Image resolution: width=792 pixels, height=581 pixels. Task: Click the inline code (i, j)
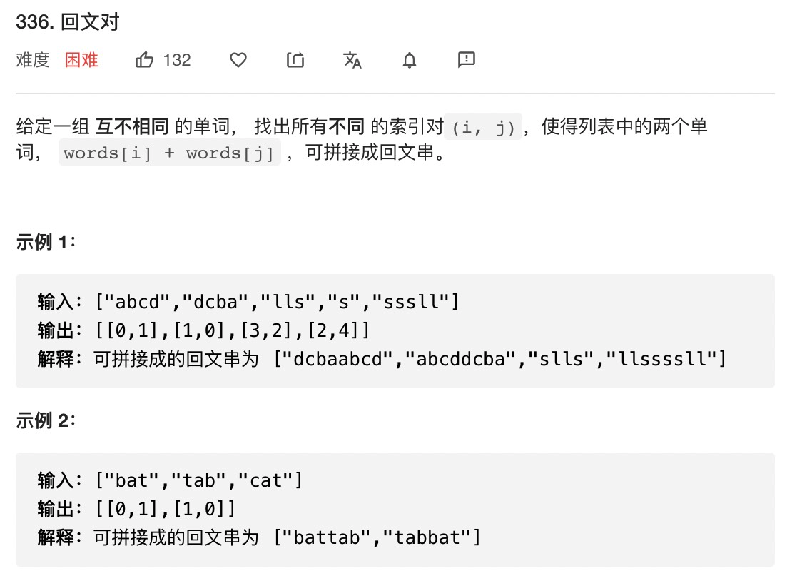click(483, 126)
